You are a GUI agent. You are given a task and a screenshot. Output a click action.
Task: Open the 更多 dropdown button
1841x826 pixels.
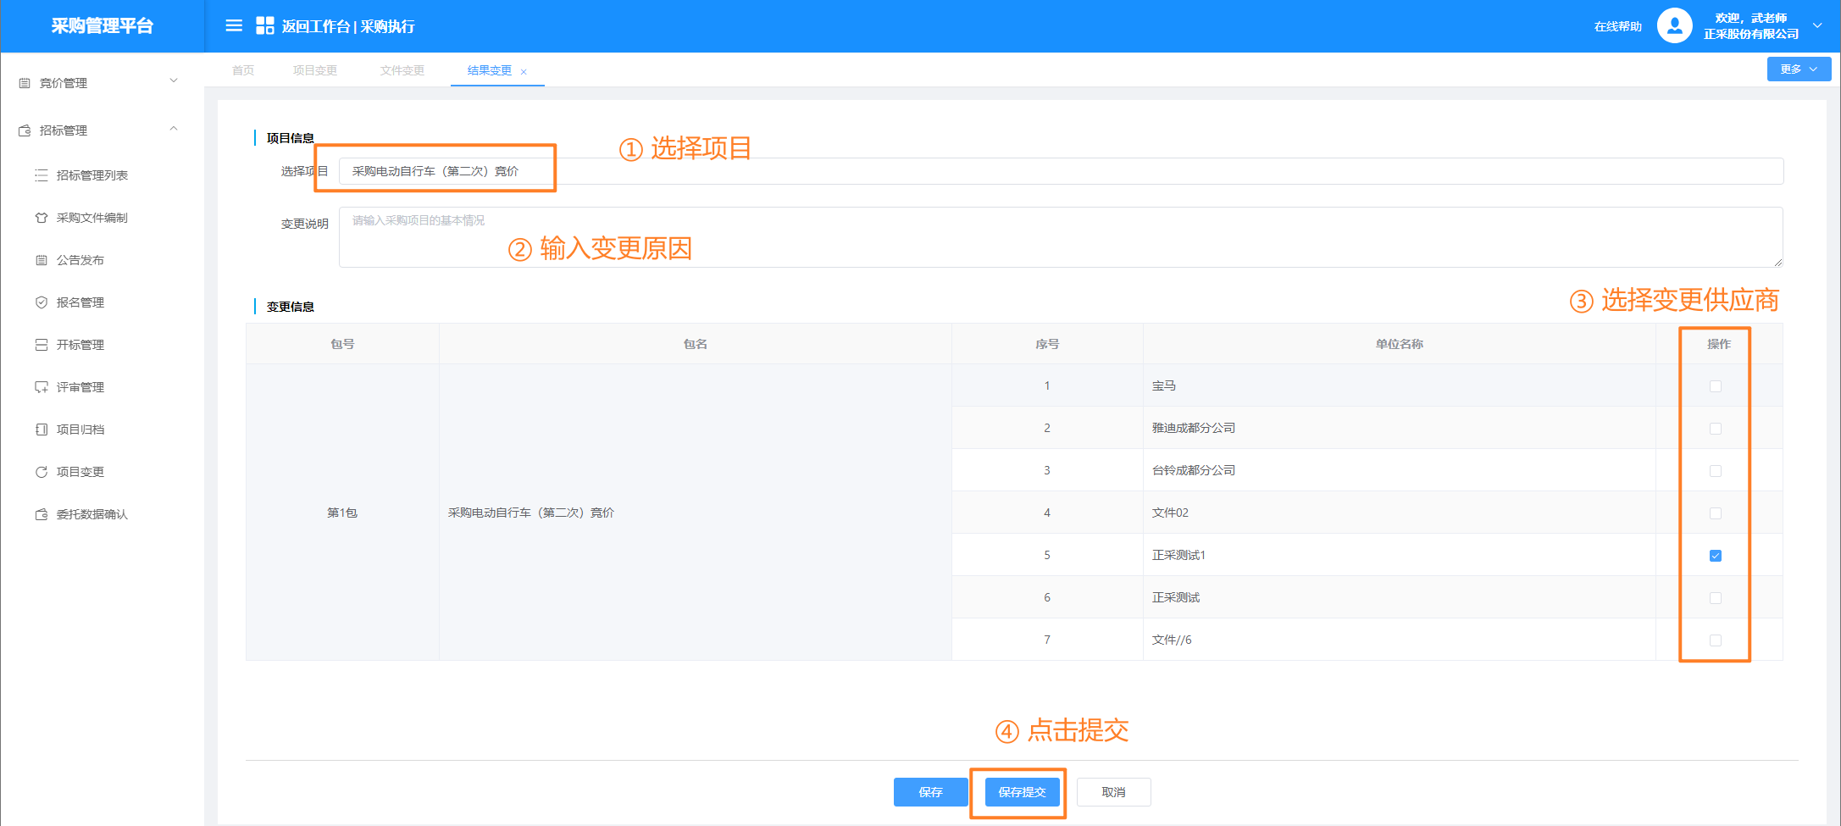(x=1798, y=69)
